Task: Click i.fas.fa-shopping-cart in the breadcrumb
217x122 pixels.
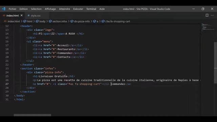Action: coord(118,21)
